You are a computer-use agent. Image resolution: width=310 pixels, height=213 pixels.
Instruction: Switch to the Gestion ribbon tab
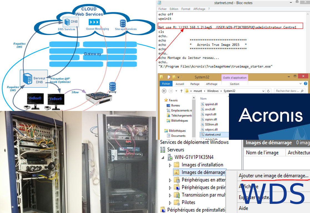(x=235, y=84)
